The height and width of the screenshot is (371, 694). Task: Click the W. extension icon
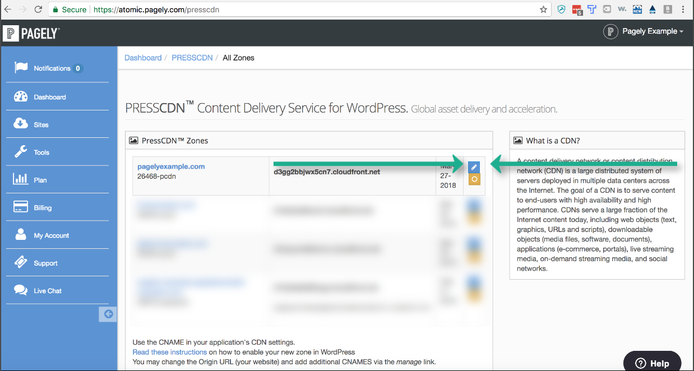[622, 10]
